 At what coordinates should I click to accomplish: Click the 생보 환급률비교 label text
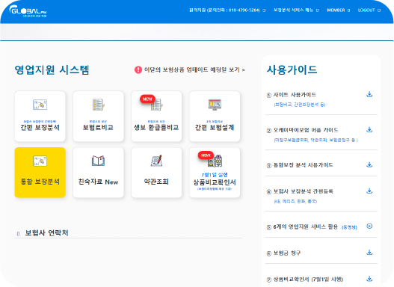156,127
